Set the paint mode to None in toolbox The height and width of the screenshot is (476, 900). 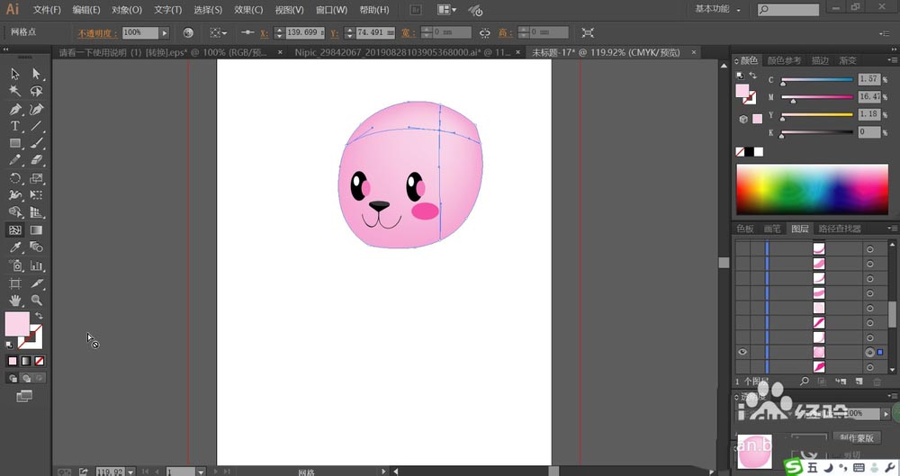click(38, 361)
